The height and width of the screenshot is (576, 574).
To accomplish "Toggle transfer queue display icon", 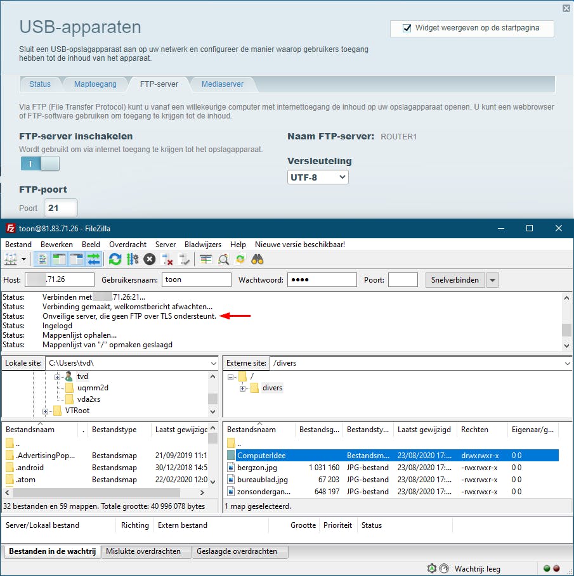I will [x=94, y=259].
